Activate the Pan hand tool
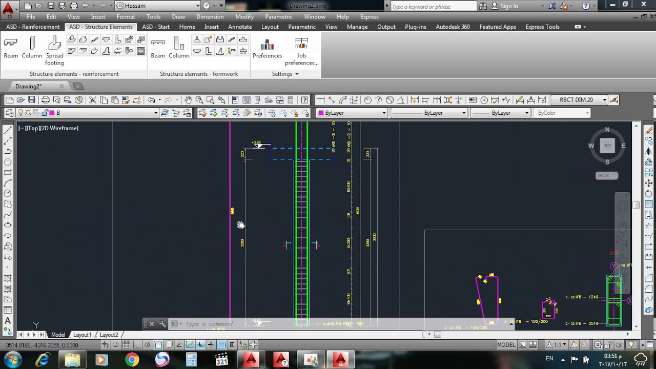 click(188, 100)
